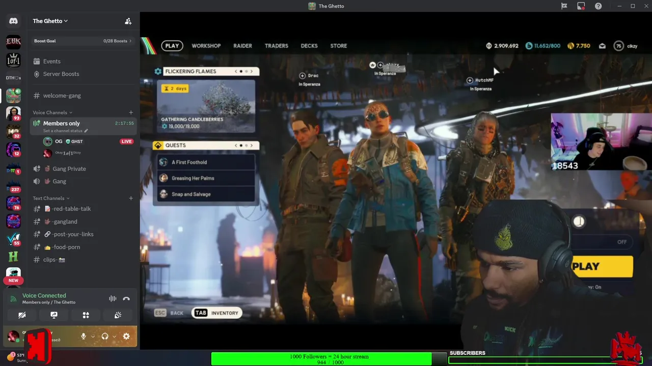Open the green H server icon
This screenshot has width=652, height=366.
pos(13,257)
